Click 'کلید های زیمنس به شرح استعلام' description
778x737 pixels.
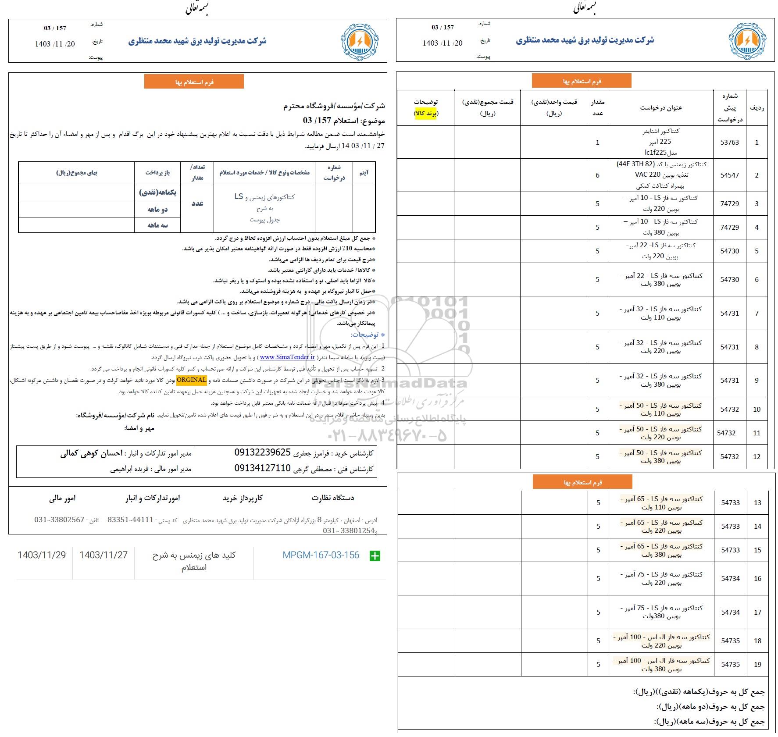click(194, 561)
